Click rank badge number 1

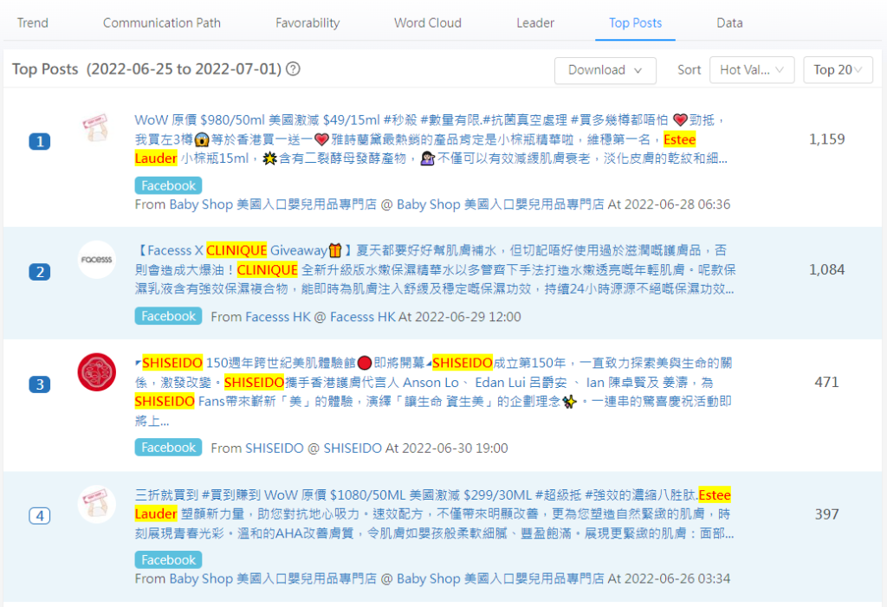(40, 141)
